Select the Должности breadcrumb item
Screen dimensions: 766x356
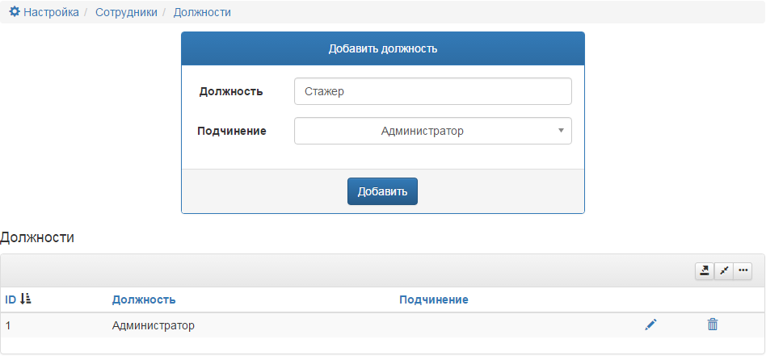[x=202, y=12]
